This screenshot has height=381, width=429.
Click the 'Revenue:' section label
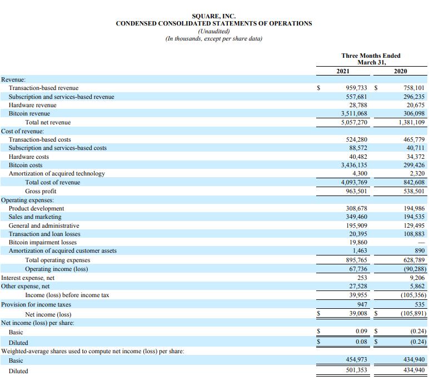(x=13, y=79)
